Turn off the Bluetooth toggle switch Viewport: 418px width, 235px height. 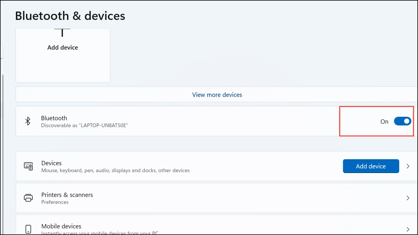tap(402, 121)
